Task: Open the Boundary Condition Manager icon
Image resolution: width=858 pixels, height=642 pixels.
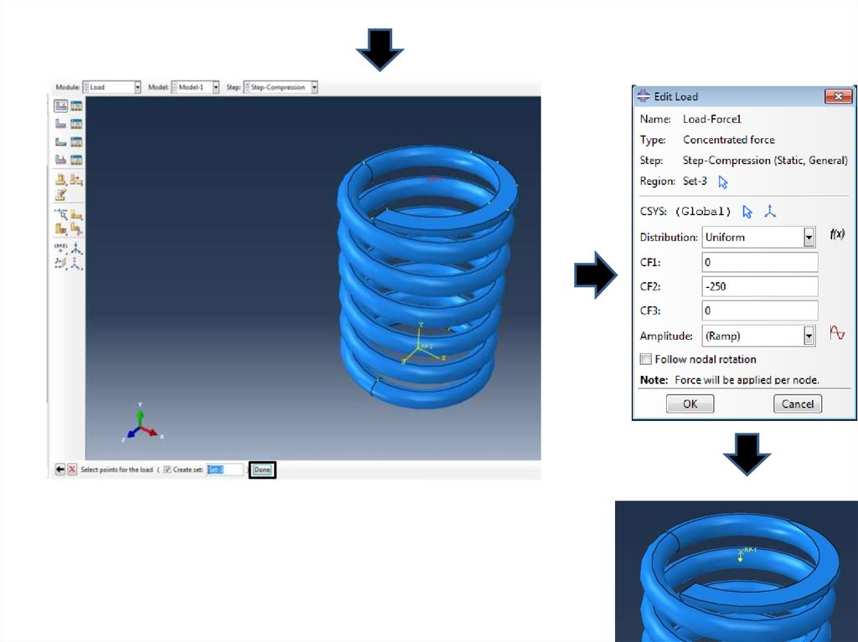Action: click(76, 124)
